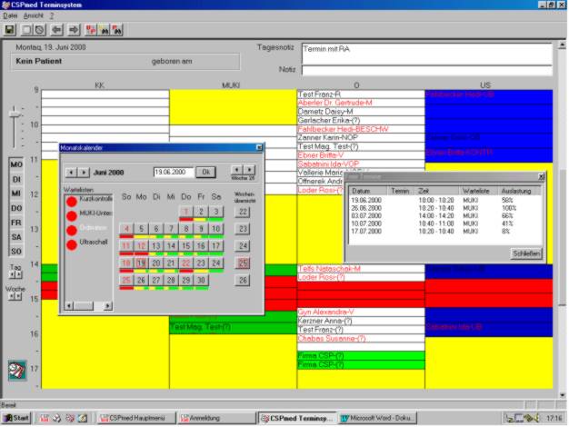Open week overview 24 button

(x=243, y=246)
